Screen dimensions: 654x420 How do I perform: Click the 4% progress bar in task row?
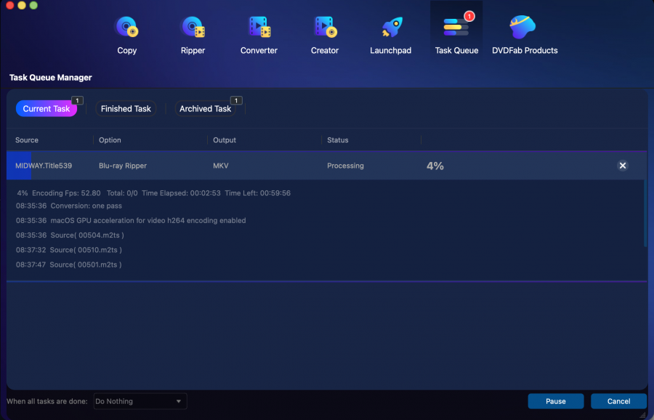[435, 166]
